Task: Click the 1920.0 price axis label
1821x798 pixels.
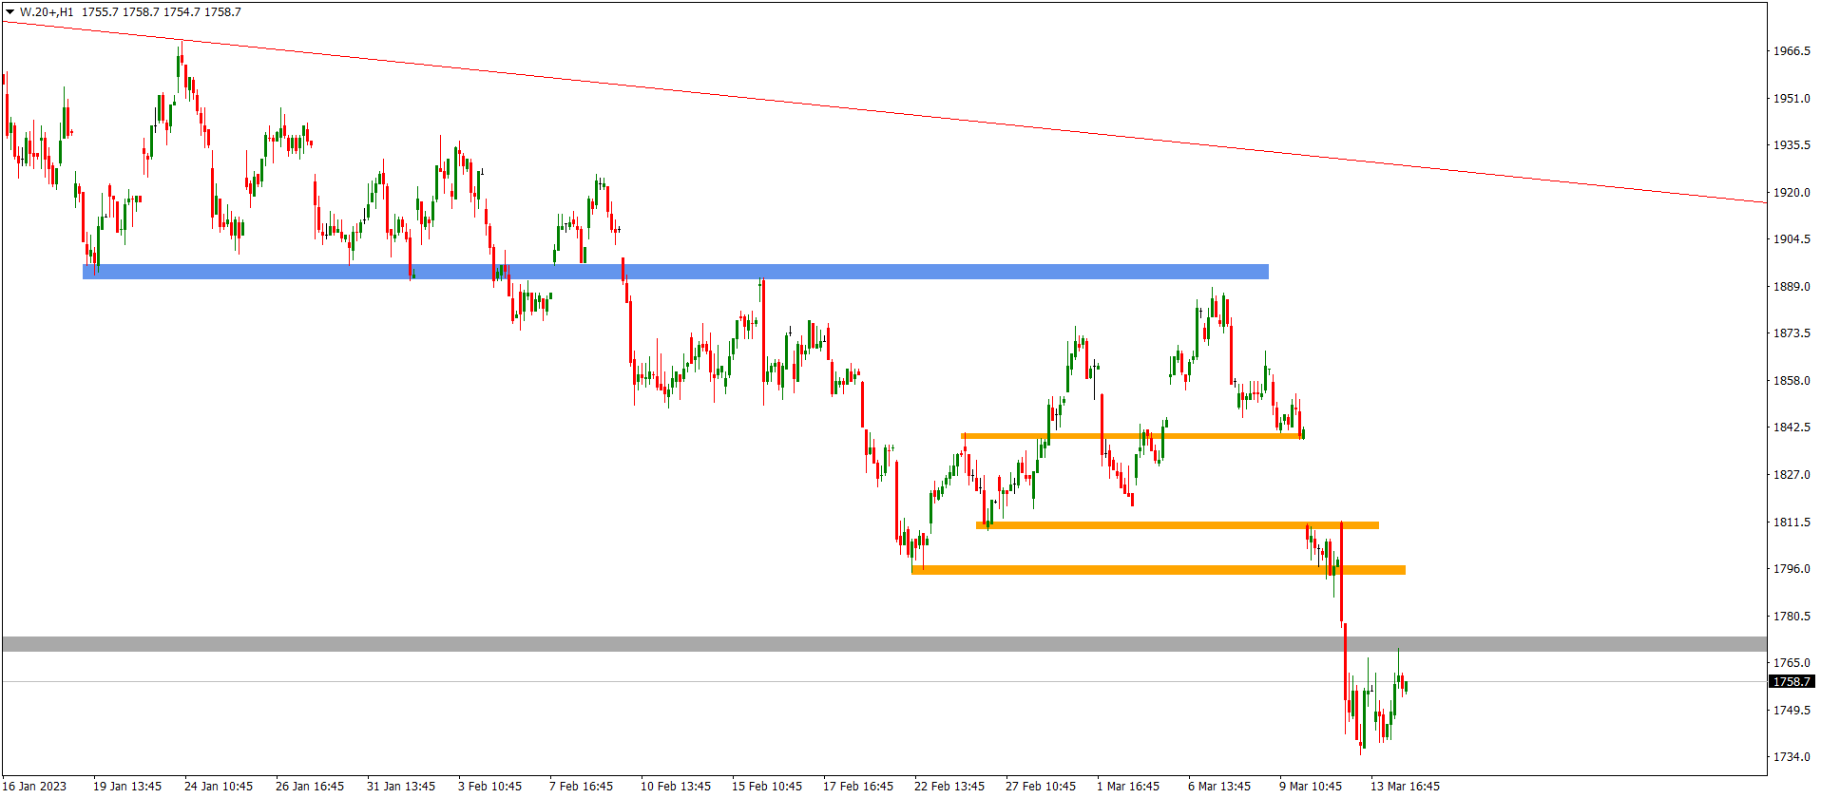Action: (1792, 193)
